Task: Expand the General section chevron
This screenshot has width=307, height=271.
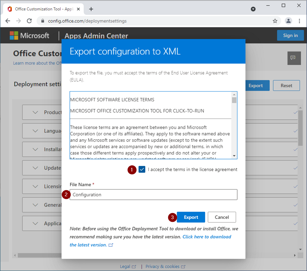Action: (x=35, y=205)
